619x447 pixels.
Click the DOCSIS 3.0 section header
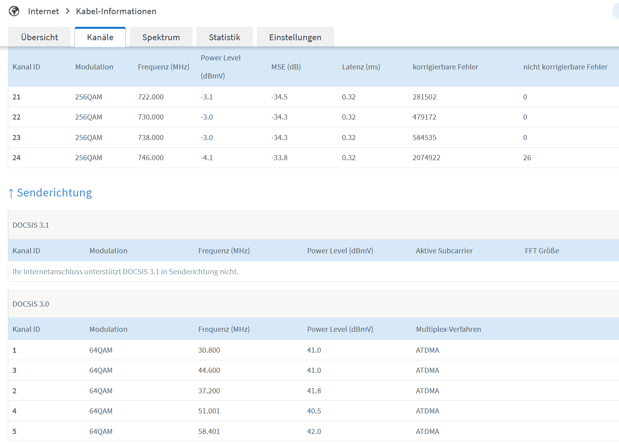tap(31, 304)
